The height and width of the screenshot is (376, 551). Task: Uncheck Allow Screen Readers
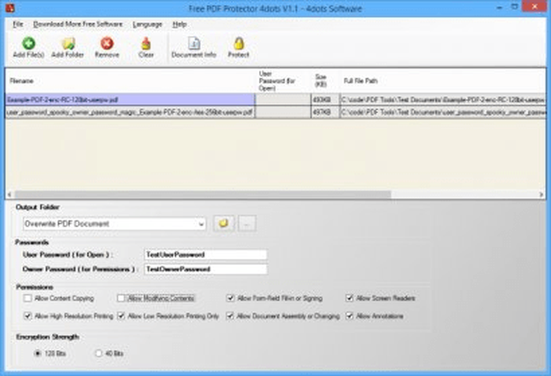point(349,298)
